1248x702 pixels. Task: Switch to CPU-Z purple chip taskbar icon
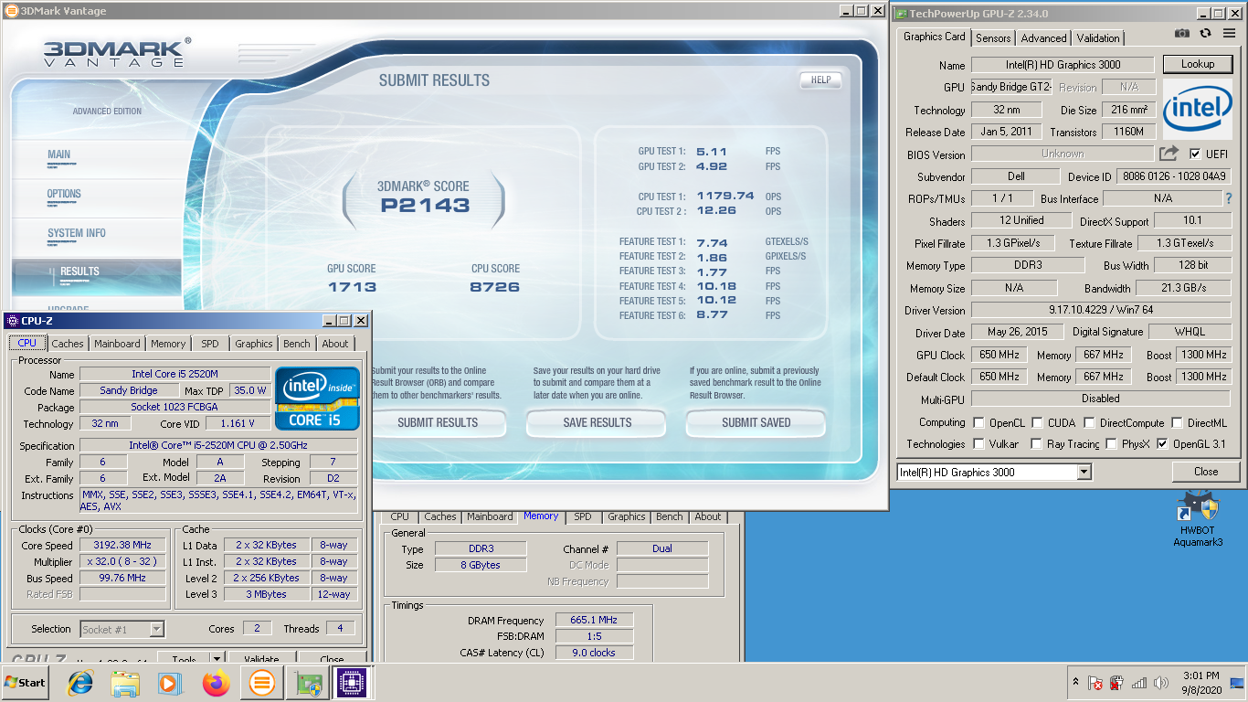pyautogui.click(x=351, y=683)
